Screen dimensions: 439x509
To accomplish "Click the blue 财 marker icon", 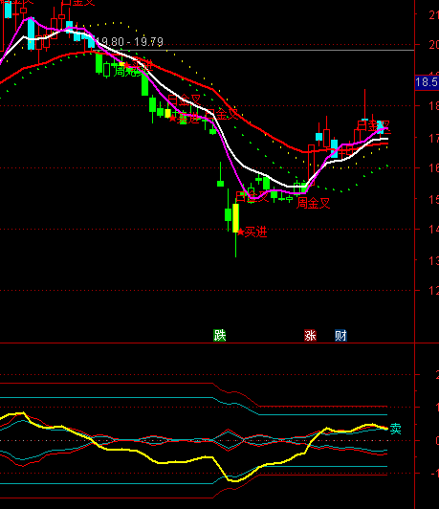I will (x=340, y=335).
